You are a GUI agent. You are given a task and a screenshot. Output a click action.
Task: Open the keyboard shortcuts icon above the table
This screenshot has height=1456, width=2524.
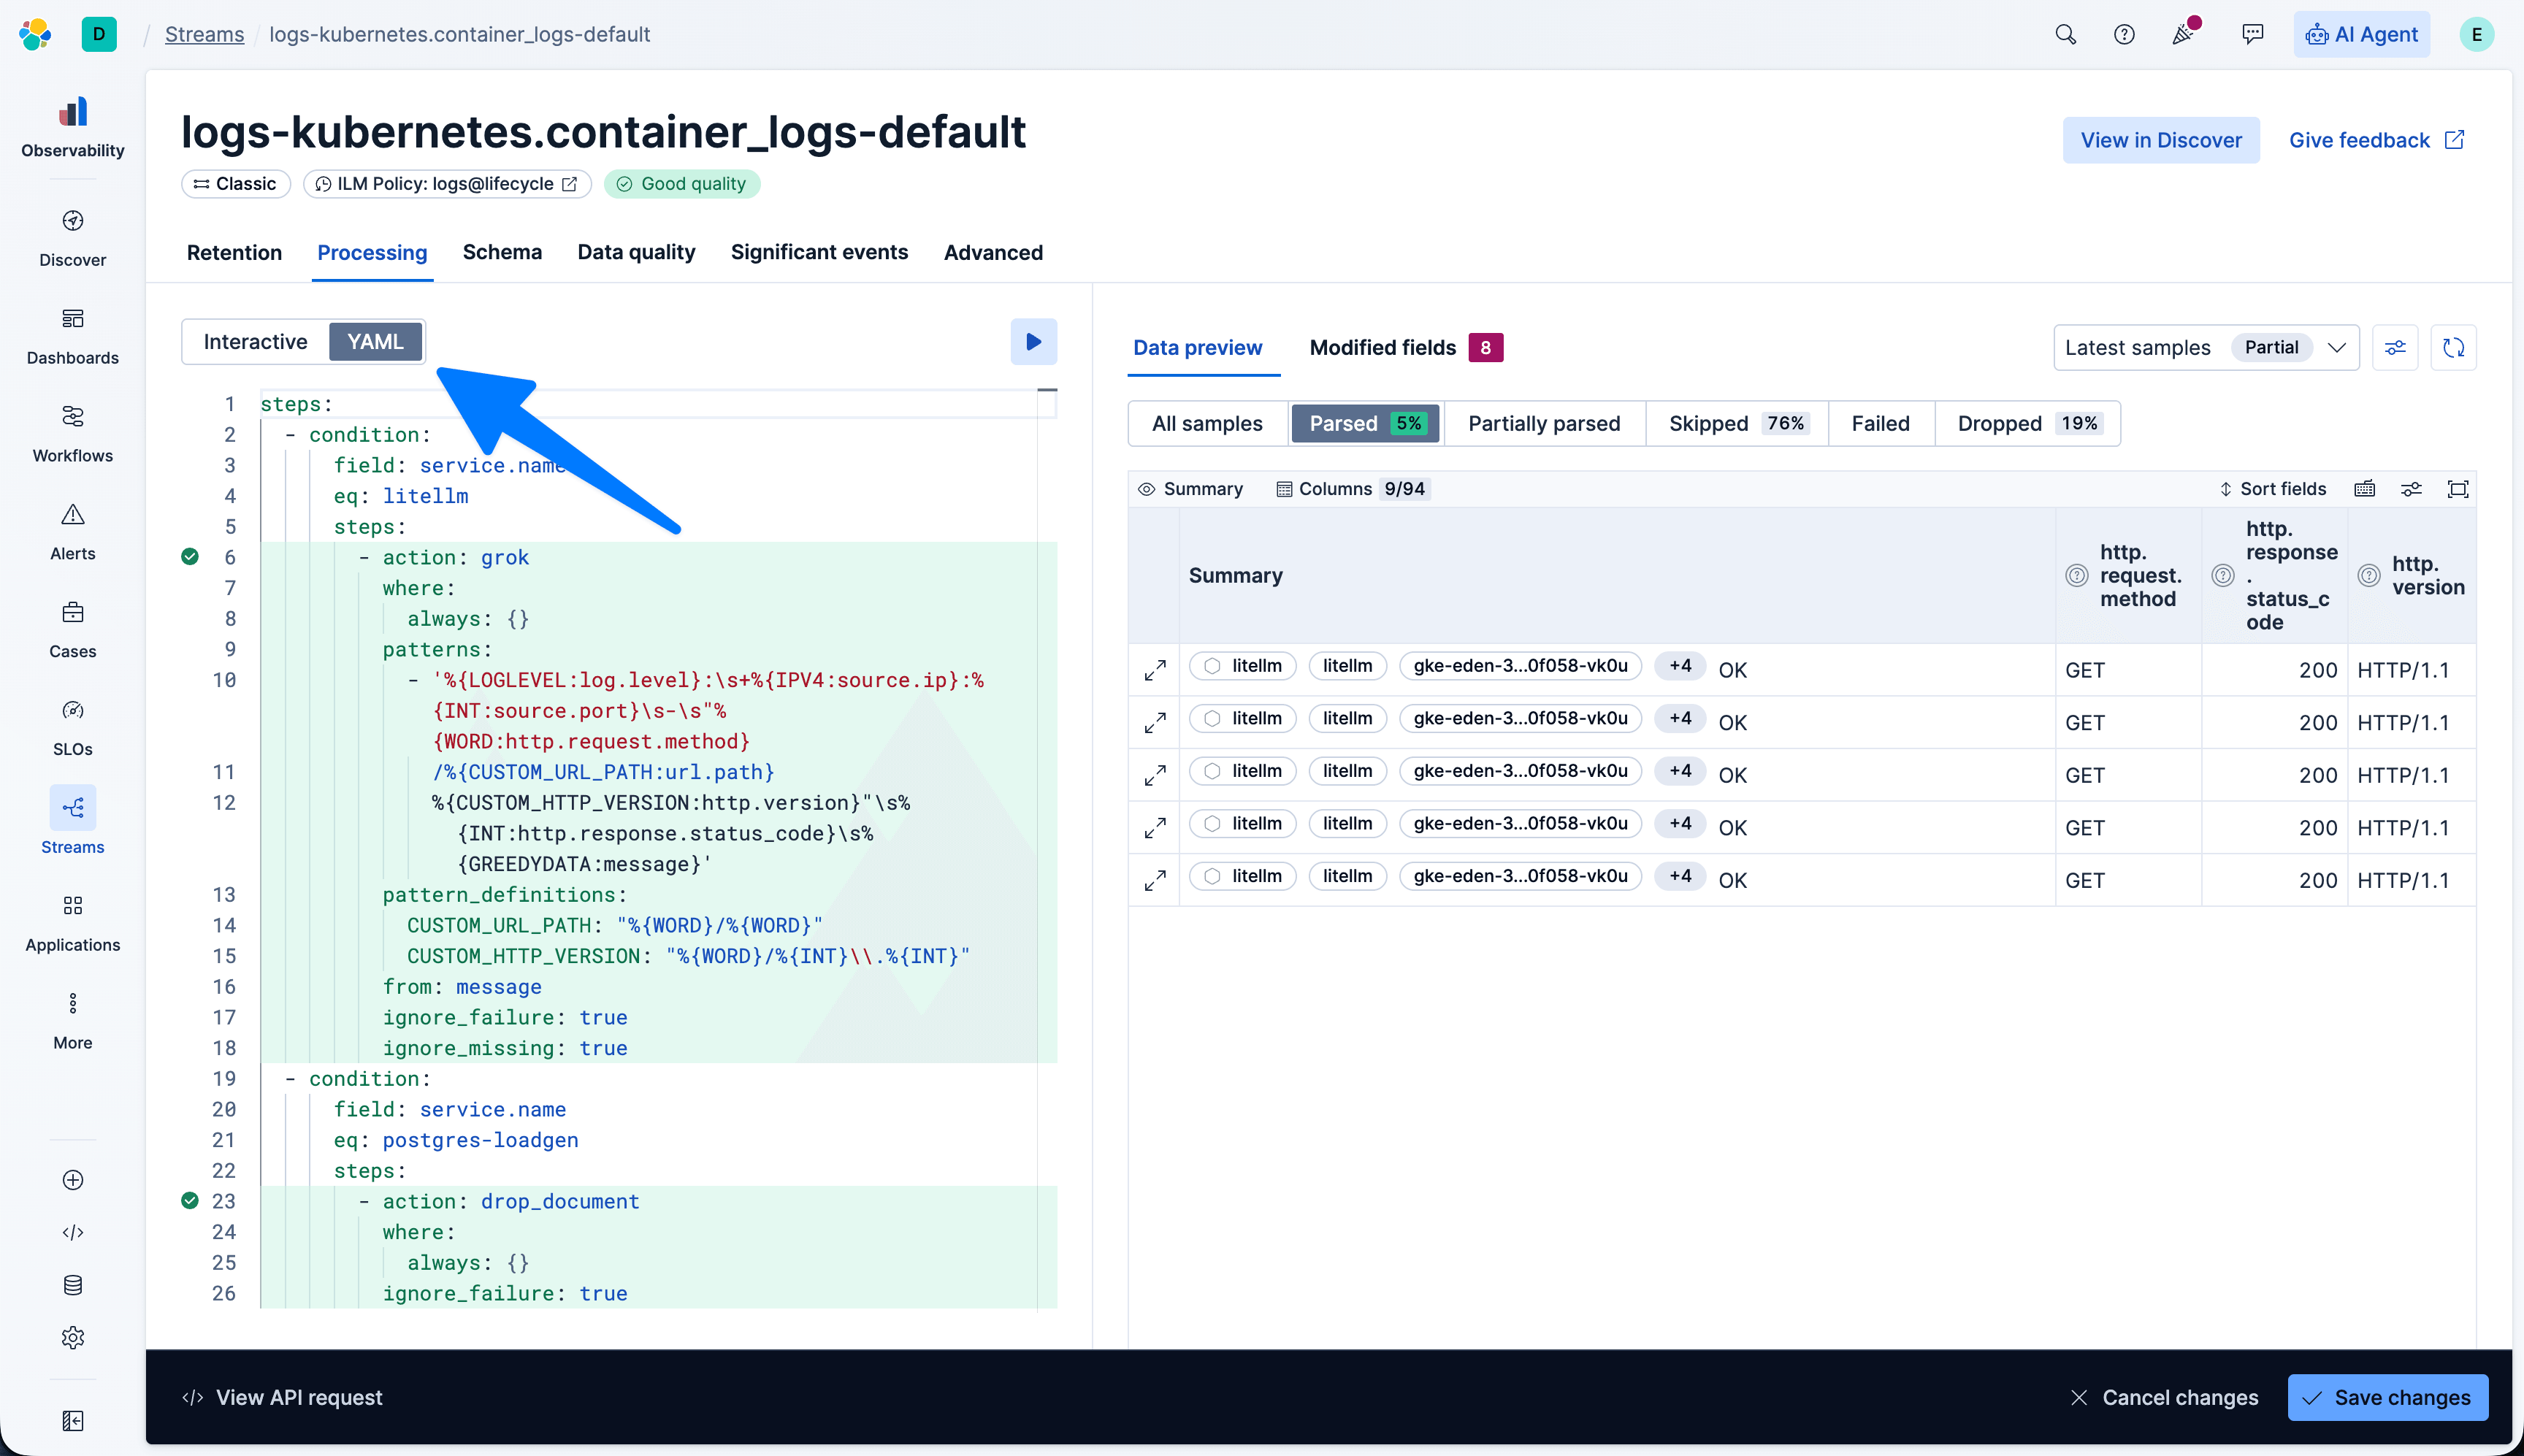point(2365,488)
